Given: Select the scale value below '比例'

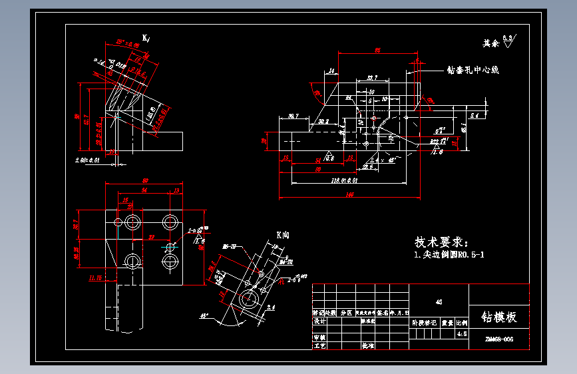Looking at the screenshot, I should coord(462,334).
